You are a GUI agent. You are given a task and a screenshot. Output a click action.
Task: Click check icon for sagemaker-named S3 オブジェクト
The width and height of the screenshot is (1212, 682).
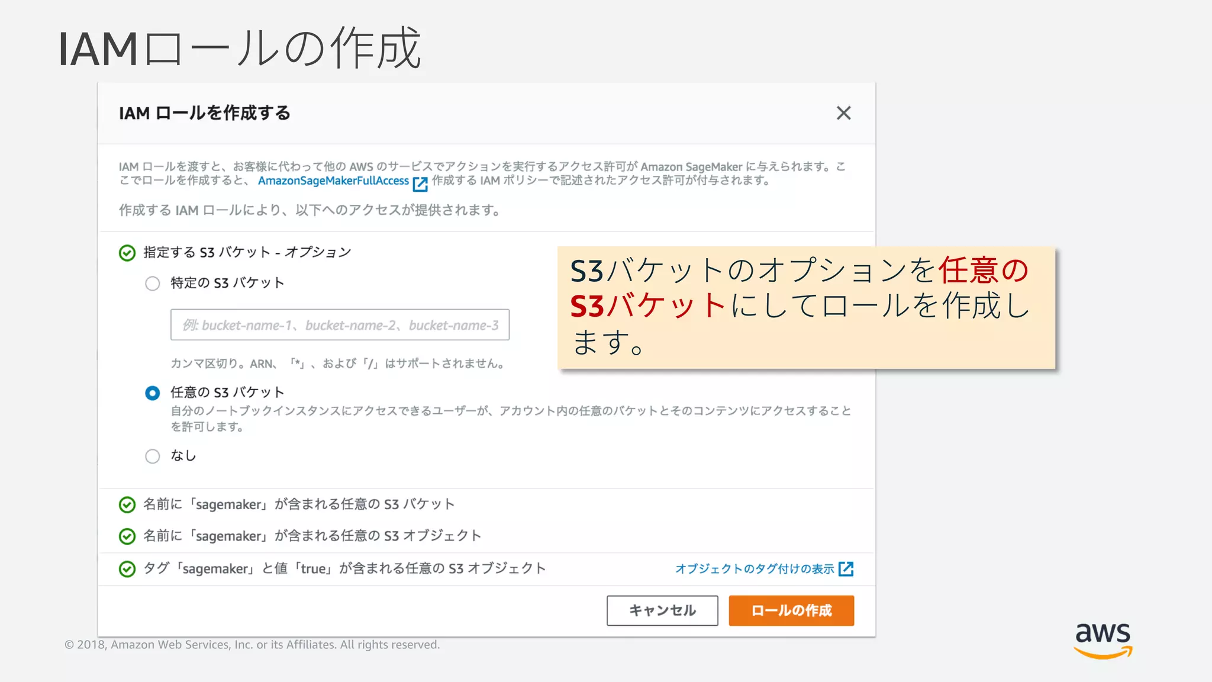(x=127, y=536)
